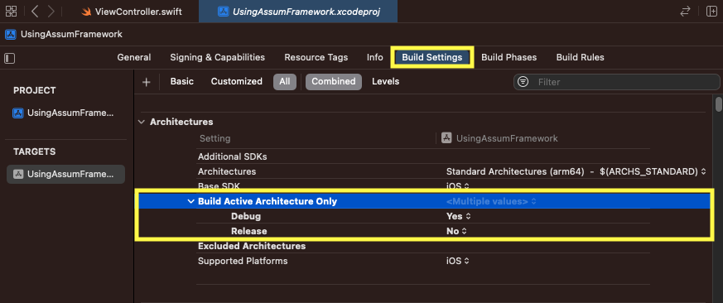Go forward with the right chevron
The image size is (723, 303).
click(51, 11)
